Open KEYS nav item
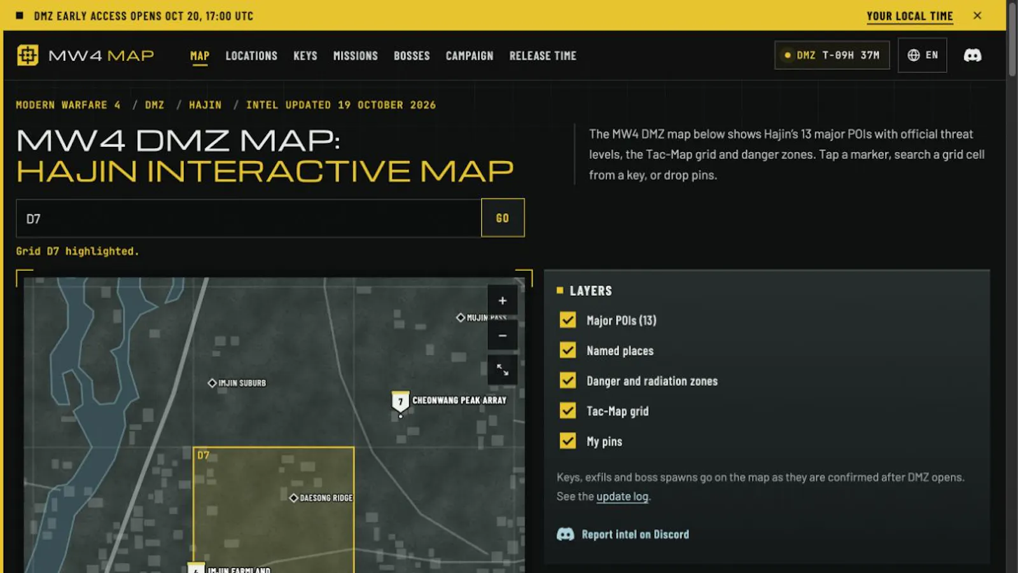 coord(305,56)
